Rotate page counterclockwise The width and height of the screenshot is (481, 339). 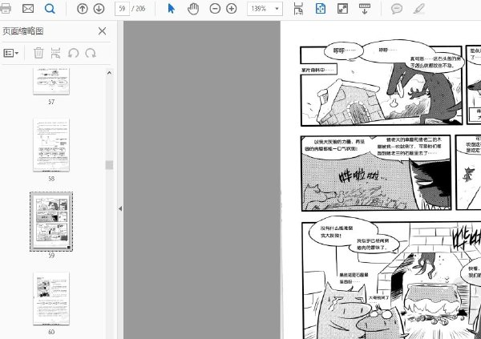tap(73, 53)
